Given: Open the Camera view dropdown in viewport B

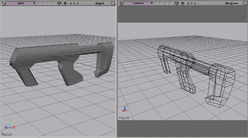Looking at the screenshot, I should point(138,3).
